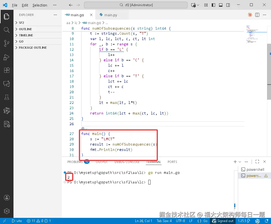This screenshot has height=224, width=271.
Task: Open launch profile dropdown beside new terminal
Action: pyautogui.click(x=240, y=162)
